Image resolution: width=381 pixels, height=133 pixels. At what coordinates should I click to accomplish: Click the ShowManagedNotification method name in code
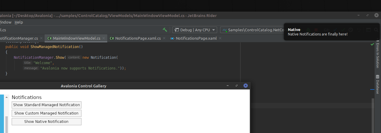55,47
